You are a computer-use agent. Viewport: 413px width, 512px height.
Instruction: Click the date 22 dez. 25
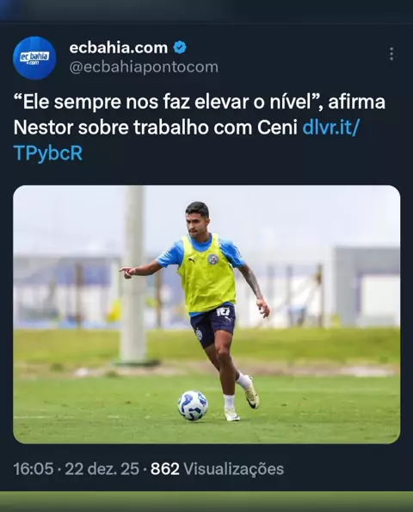click(x=102, y=469)
